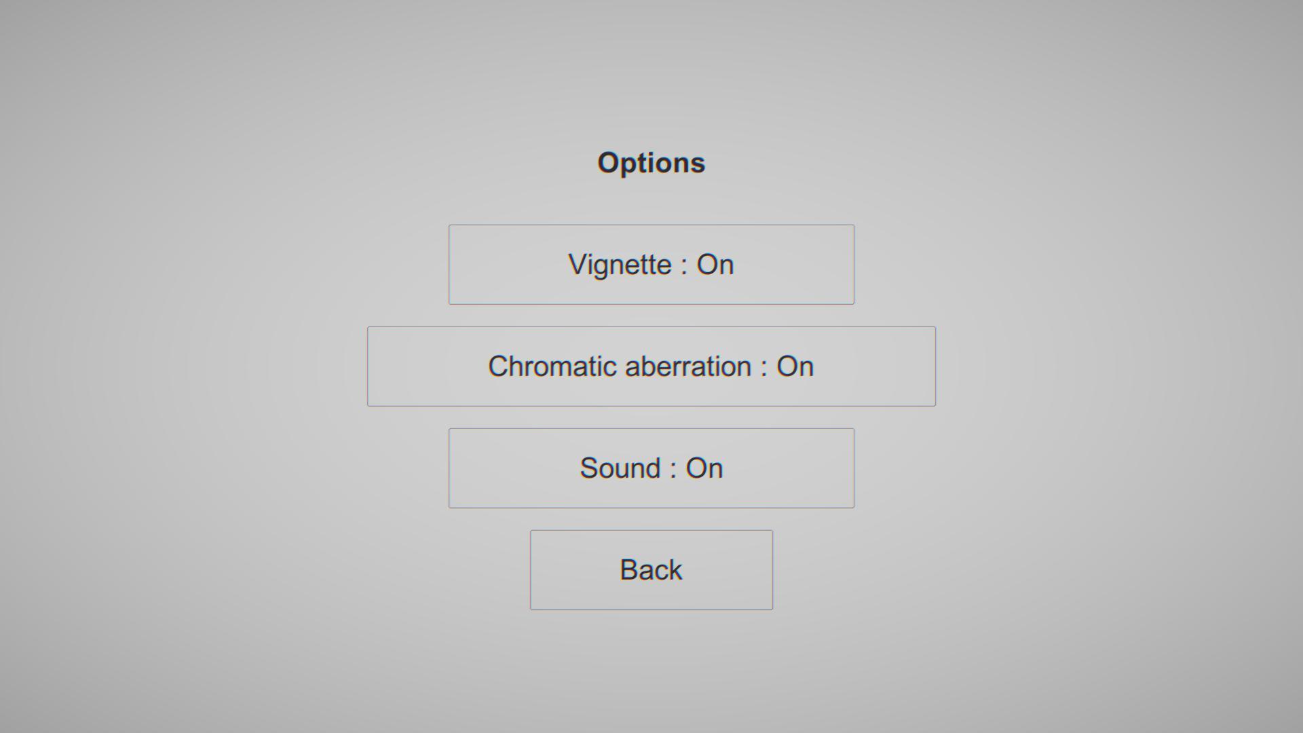The height and width of the screenshot is (733, 1303).
Task: Go back using the Back button
Action: (x=651, y=570)
